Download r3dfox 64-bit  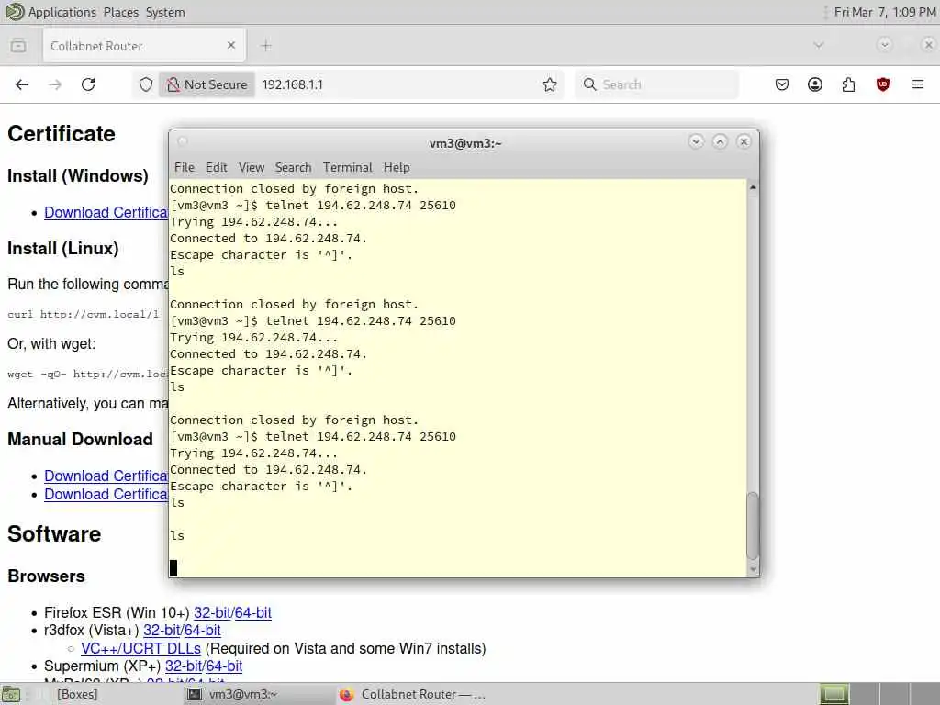(x=203, y=630)
